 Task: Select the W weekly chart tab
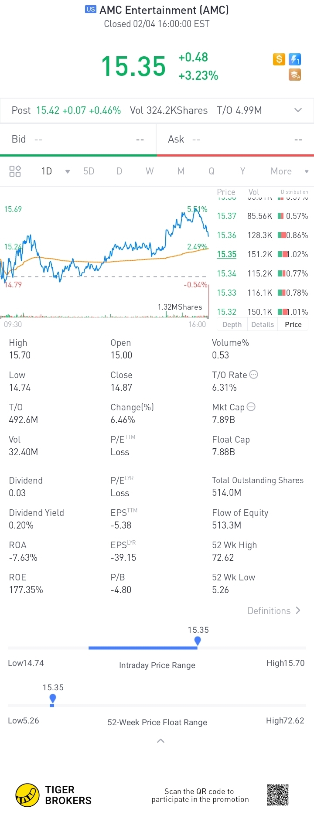coord(150,171)
